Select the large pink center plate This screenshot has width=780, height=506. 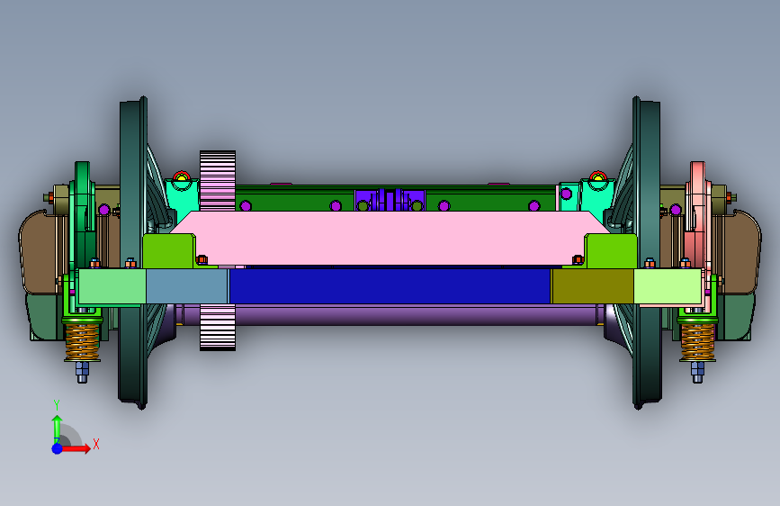click(390, 238)
